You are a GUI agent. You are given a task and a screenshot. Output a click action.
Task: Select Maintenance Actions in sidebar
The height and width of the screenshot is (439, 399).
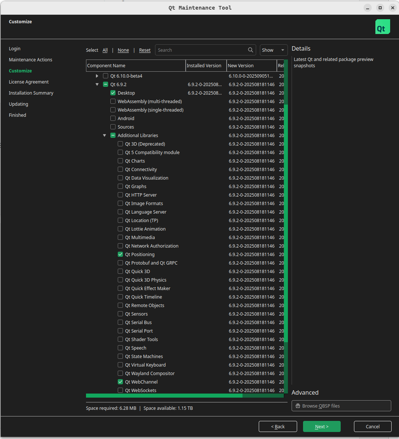click(x=31, y=59)
